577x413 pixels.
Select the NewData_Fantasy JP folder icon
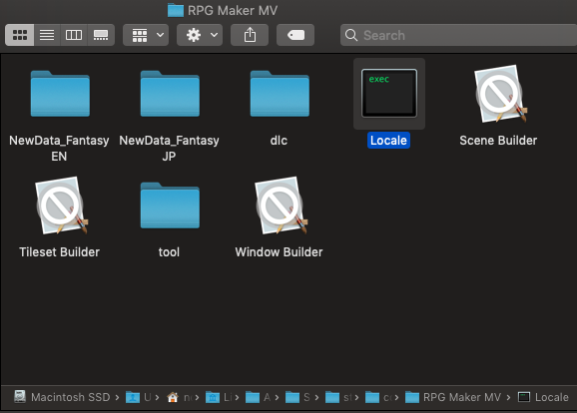170,94
